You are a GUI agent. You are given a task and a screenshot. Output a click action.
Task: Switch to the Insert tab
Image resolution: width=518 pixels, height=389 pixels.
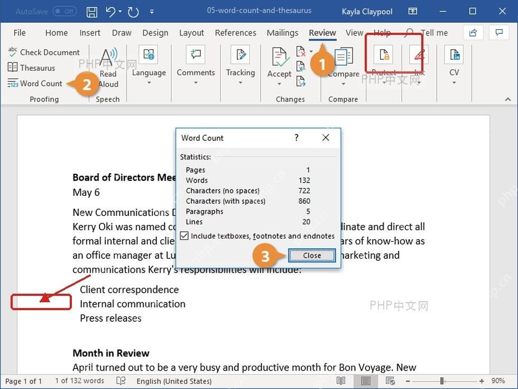90,33
